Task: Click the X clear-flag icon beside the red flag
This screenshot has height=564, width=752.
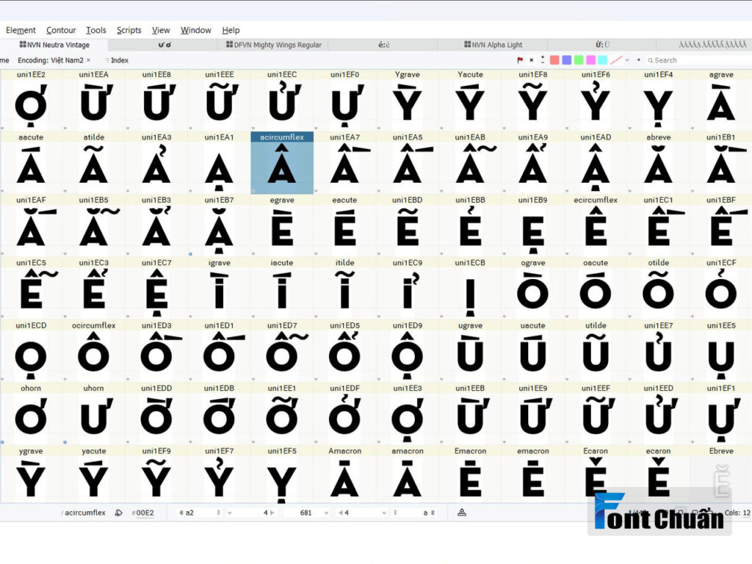Action: point(532,60)
